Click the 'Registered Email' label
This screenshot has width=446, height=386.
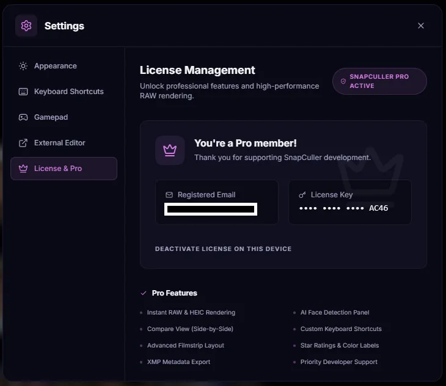207,195
